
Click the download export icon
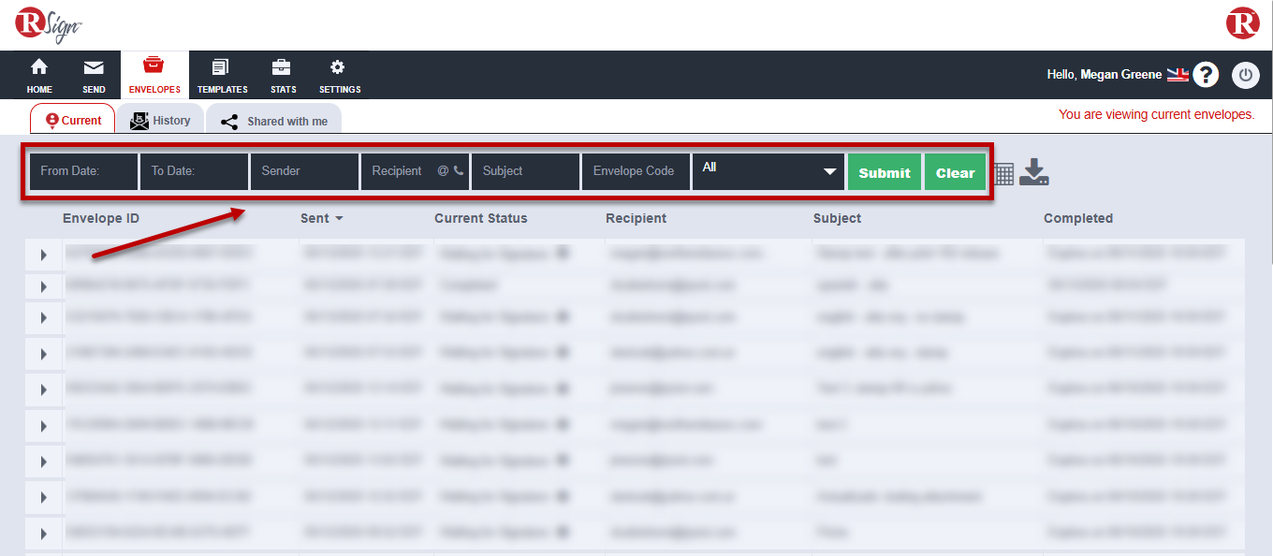tap(1034, 172)
